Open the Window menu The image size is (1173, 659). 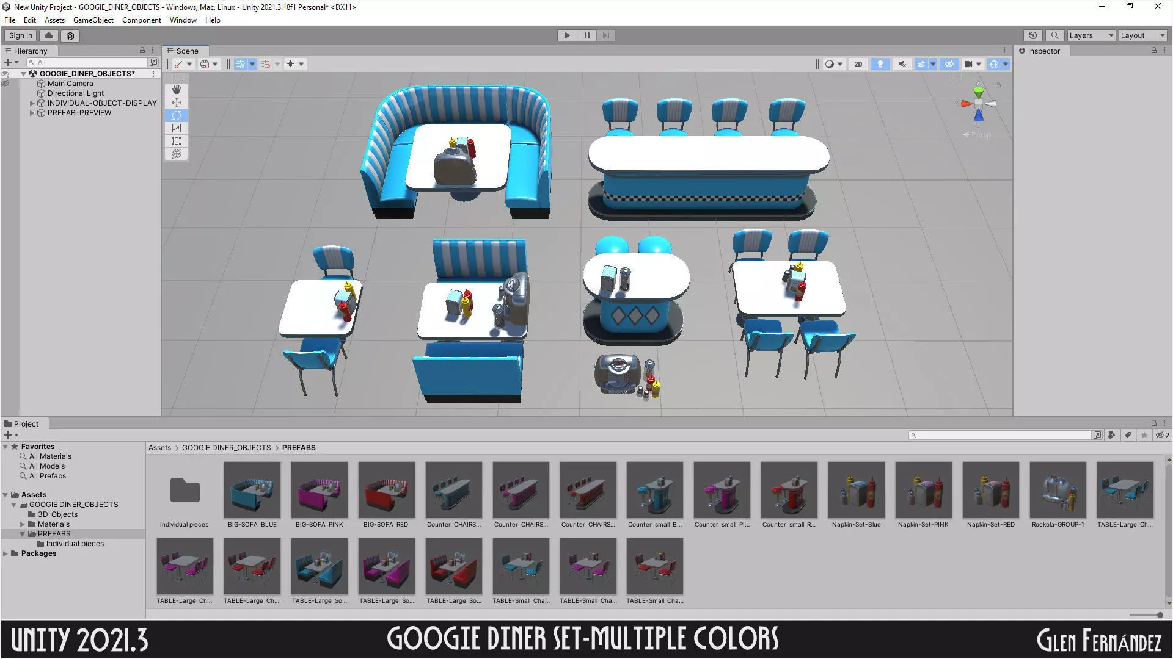183,20
